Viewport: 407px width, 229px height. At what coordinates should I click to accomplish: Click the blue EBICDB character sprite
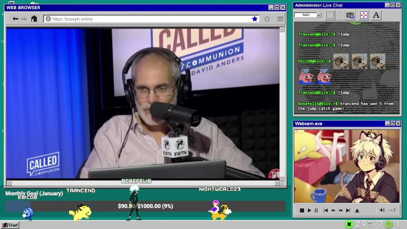[x=28, y=213]
